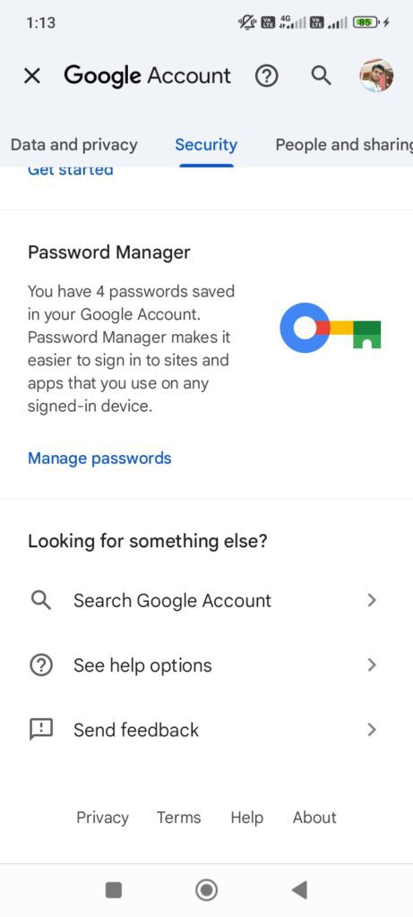Tap the Get started link
413x917 pixels.
click(70, 171)
